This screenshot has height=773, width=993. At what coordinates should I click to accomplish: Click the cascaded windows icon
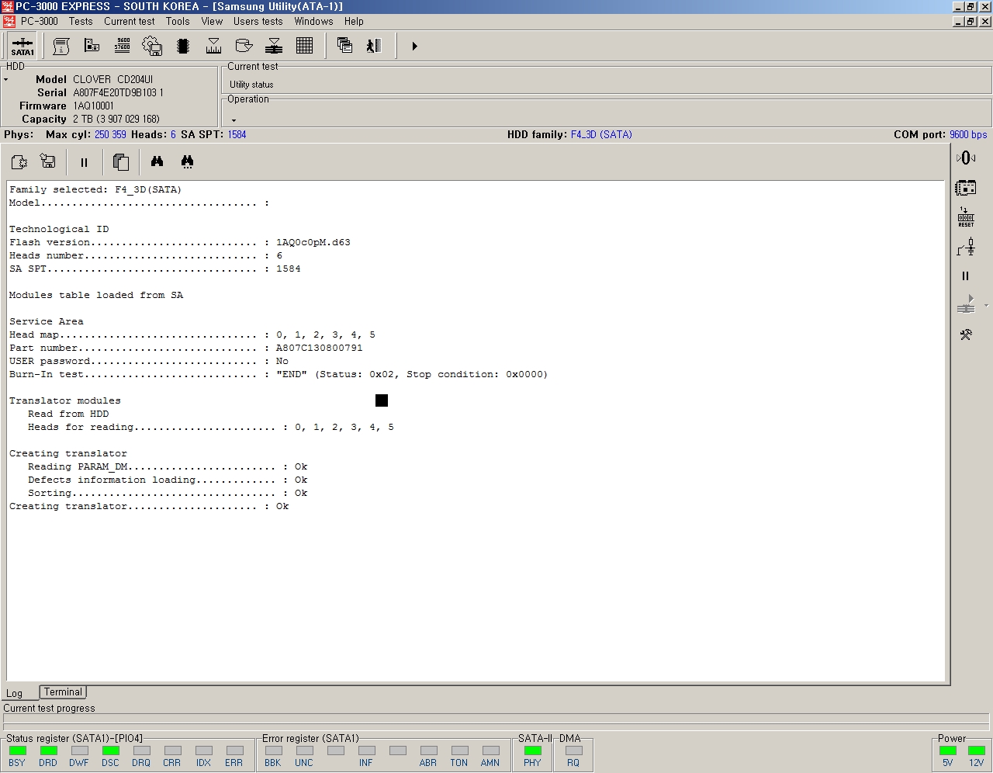pos(344,46)
